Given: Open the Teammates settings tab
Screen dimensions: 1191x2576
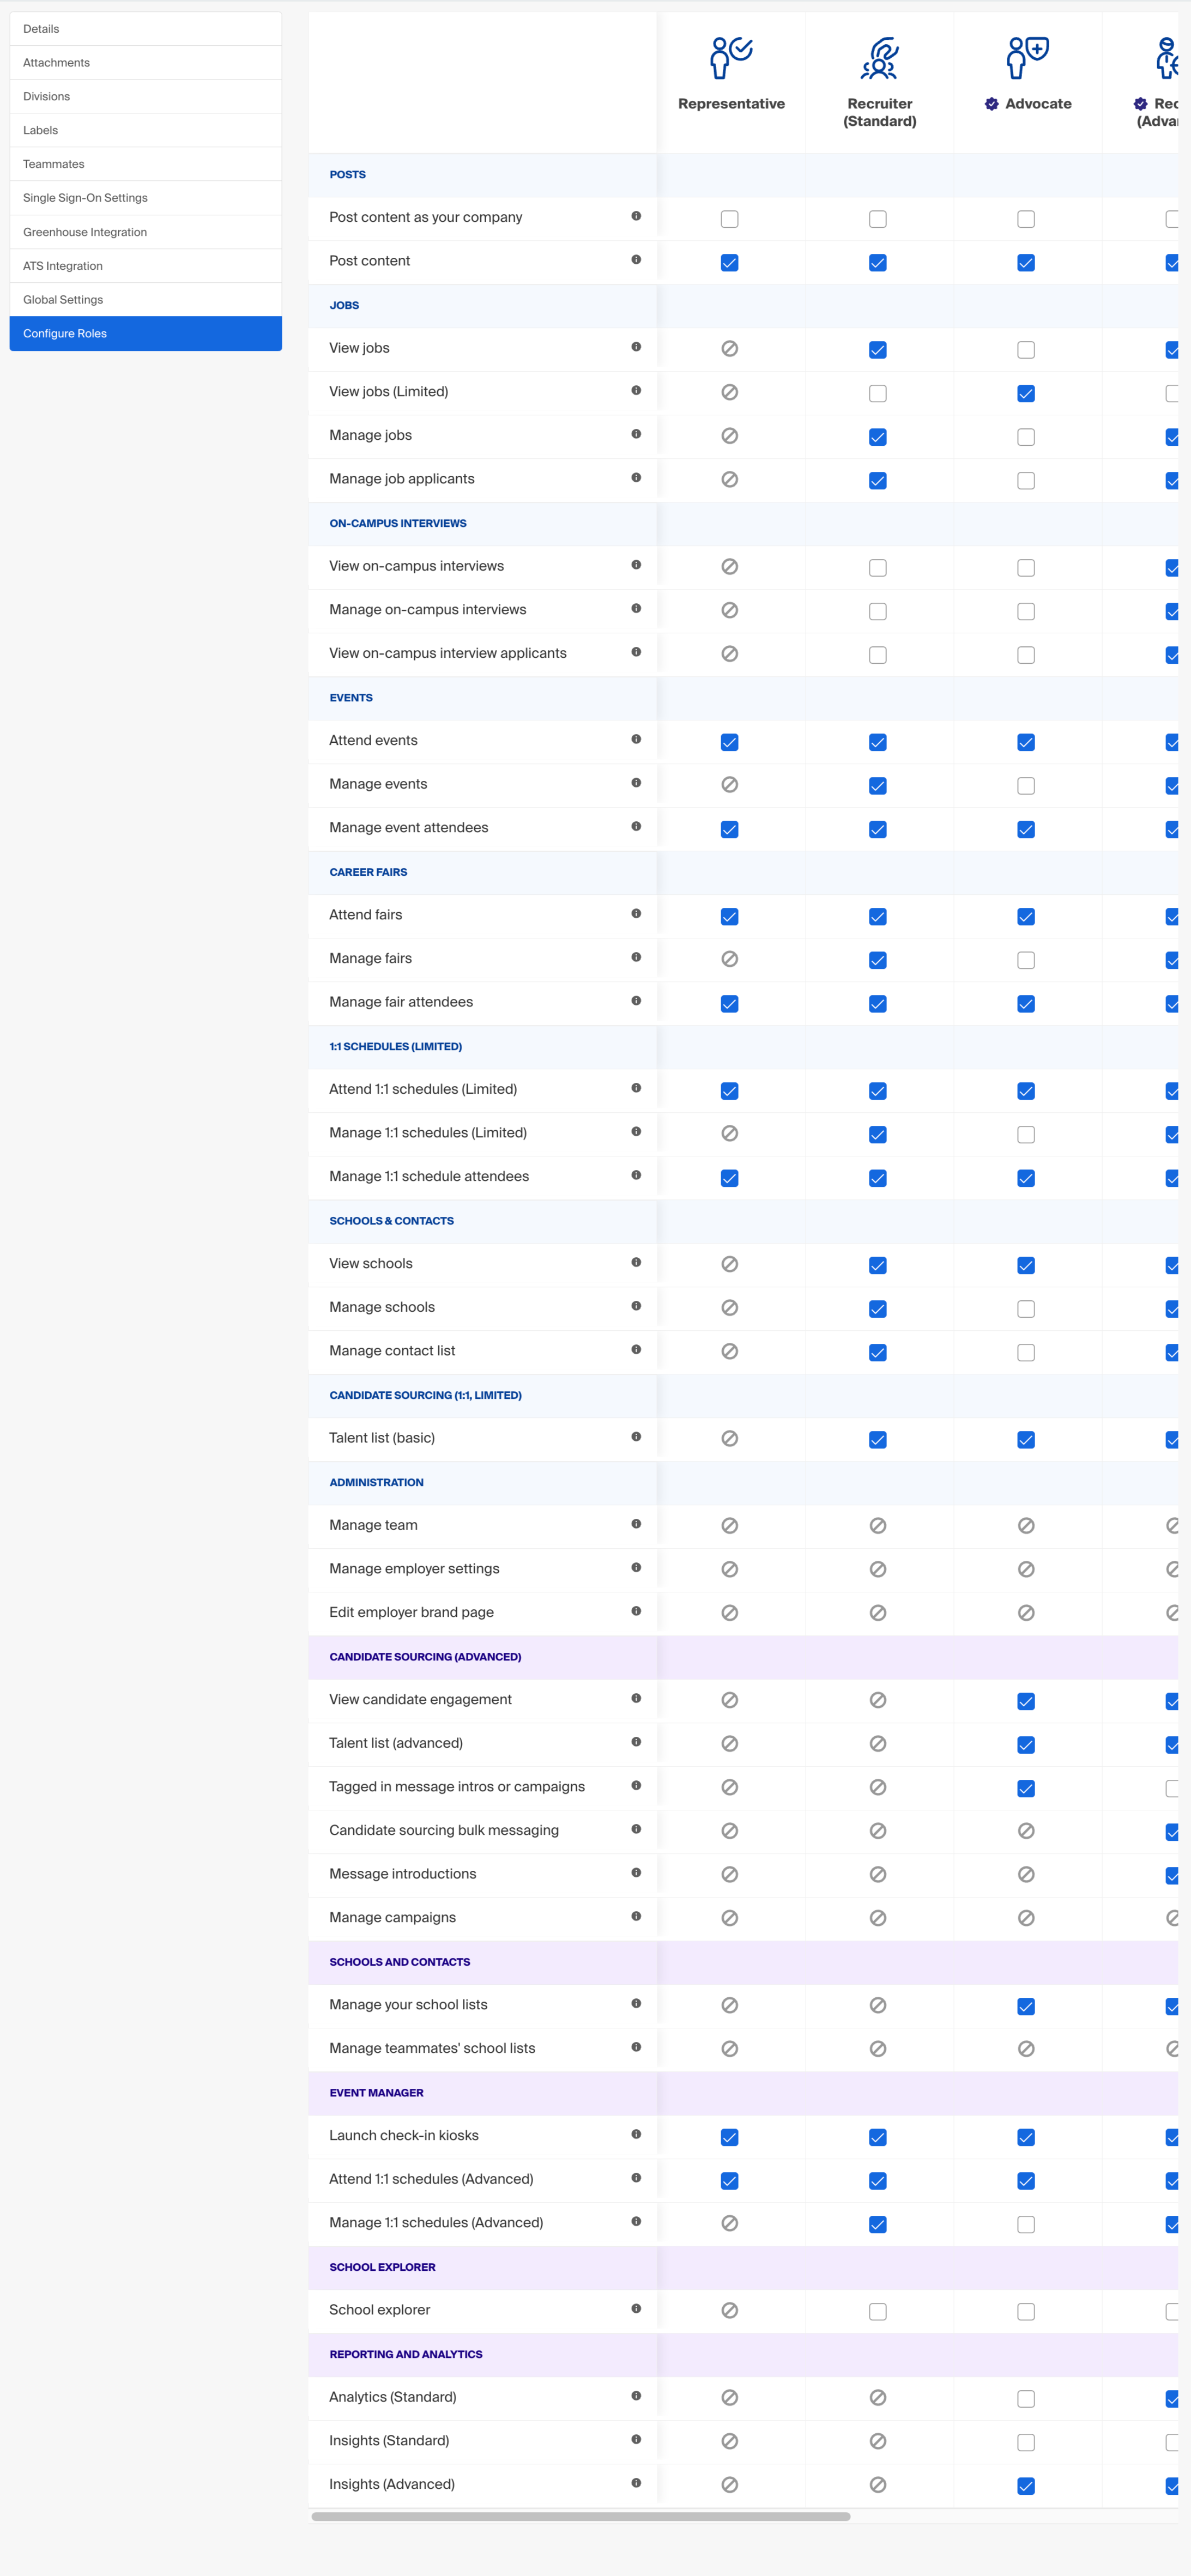Looking at the screenshot, I should click(146, 164).
